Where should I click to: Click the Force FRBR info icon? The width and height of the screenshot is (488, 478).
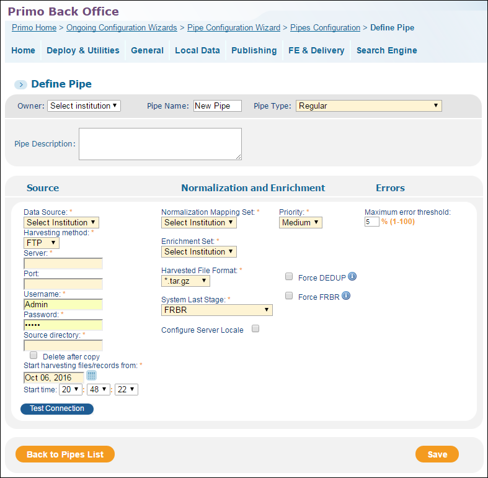346,295
